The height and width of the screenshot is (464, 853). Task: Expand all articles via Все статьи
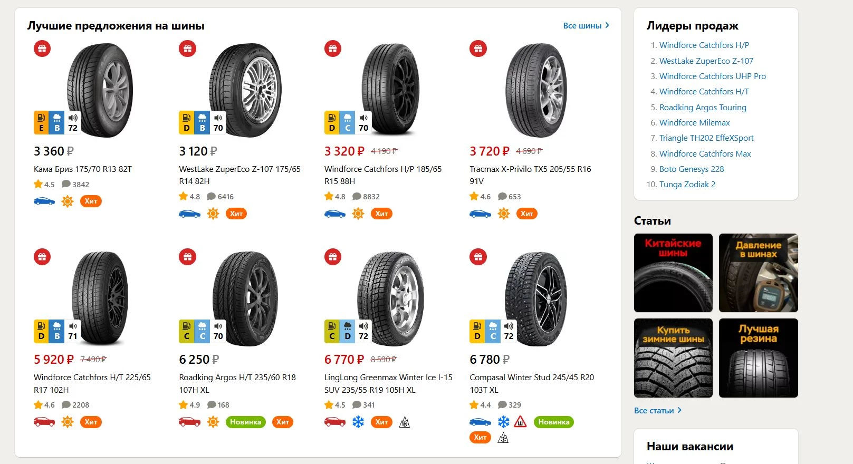[x=657, y=410]
